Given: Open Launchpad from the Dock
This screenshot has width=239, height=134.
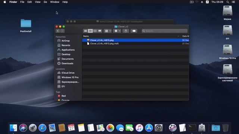Looking at the screenshot, I should click(33, 128).
